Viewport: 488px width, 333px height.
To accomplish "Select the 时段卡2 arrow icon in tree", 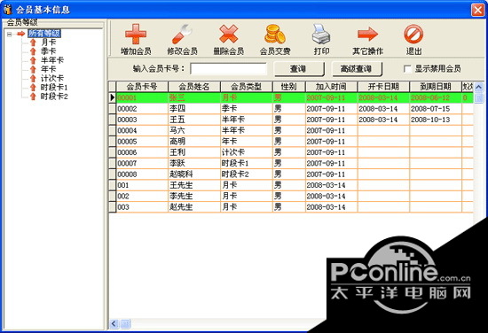I will (33, 96).
